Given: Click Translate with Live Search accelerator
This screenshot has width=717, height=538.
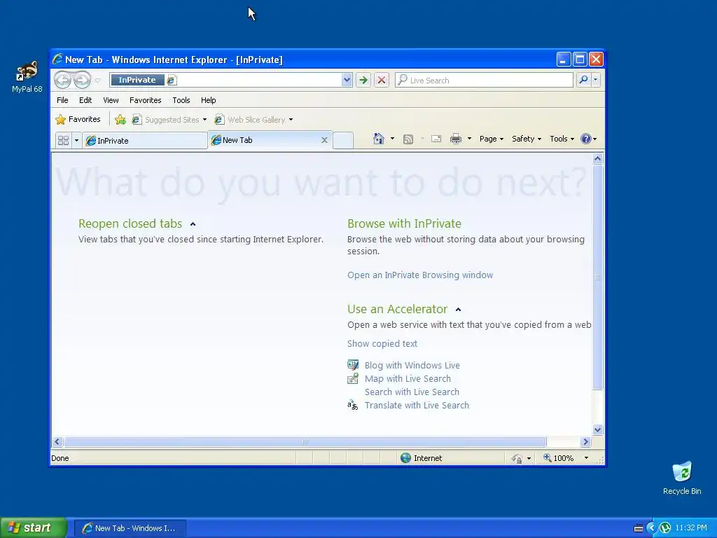Looking at the screenshot, I should [x=417, y=405].
